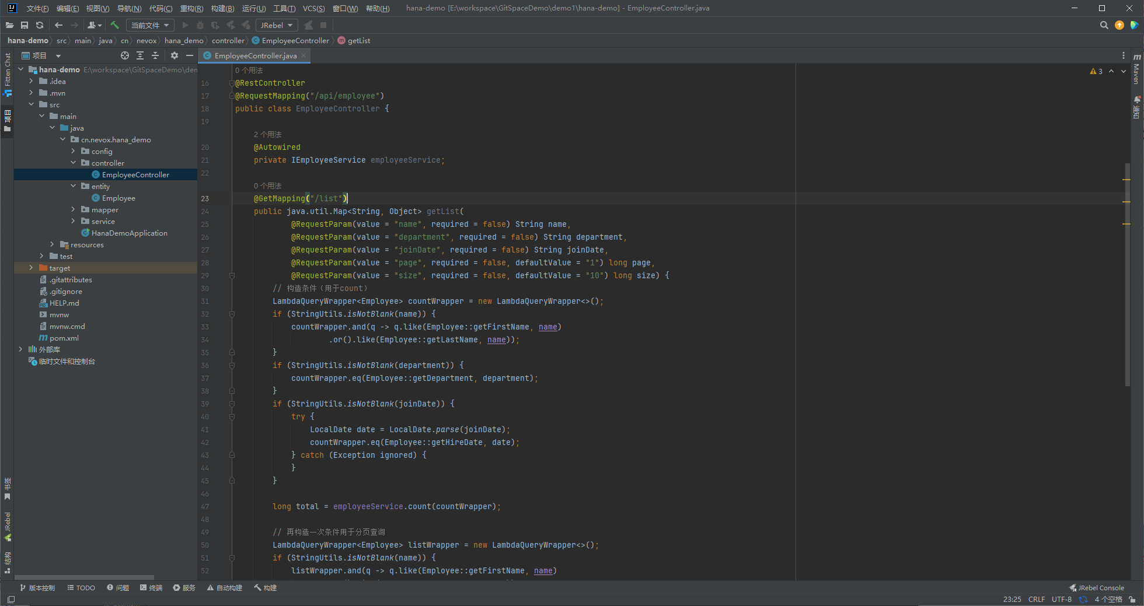
Task: Navigate back with left arrow
Action: [x=58, y=25]
